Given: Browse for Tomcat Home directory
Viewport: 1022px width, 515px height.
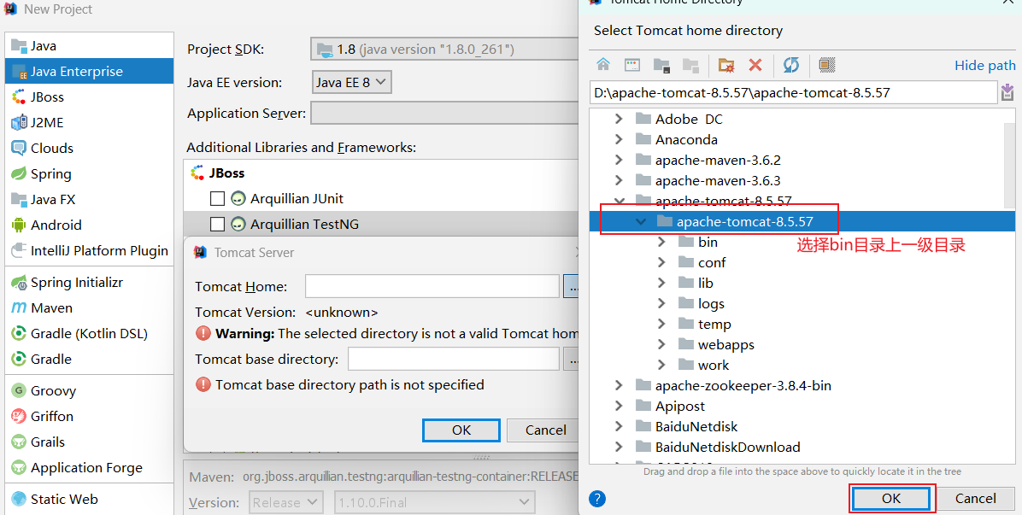Looking at the screenshot, I should pos(572,286).
